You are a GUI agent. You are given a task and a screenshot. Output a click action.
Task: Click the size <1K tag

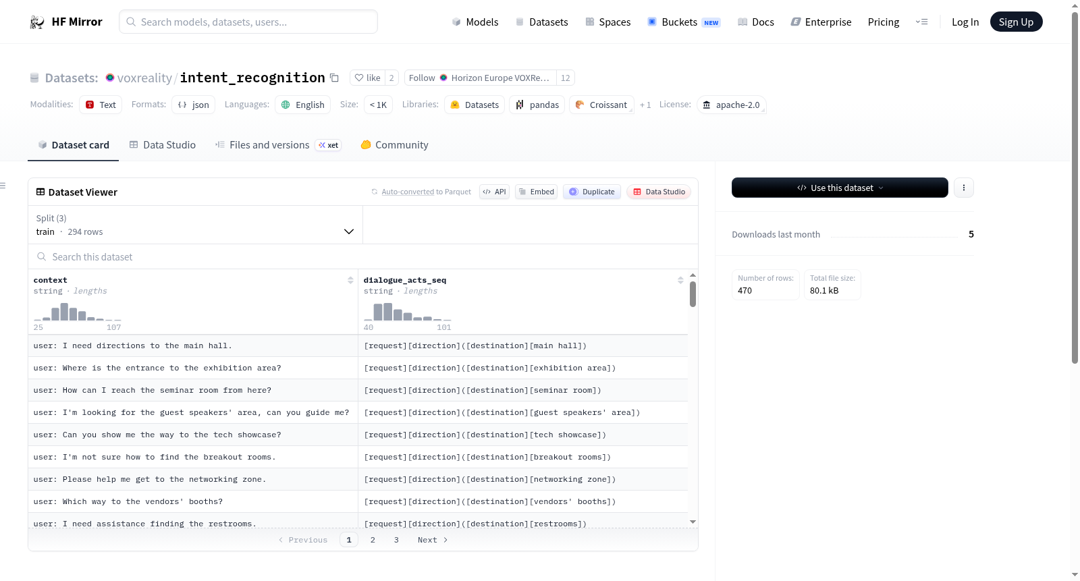(378, 105)
